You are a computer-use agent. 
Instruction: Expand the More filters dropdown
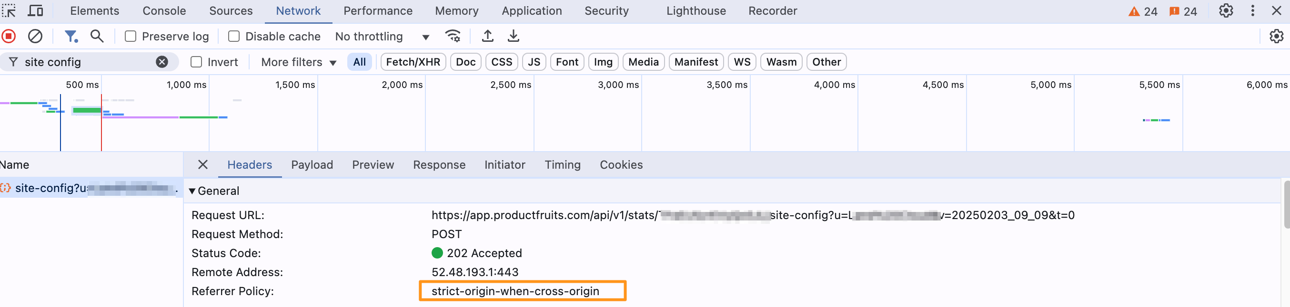tap(299, 62)
